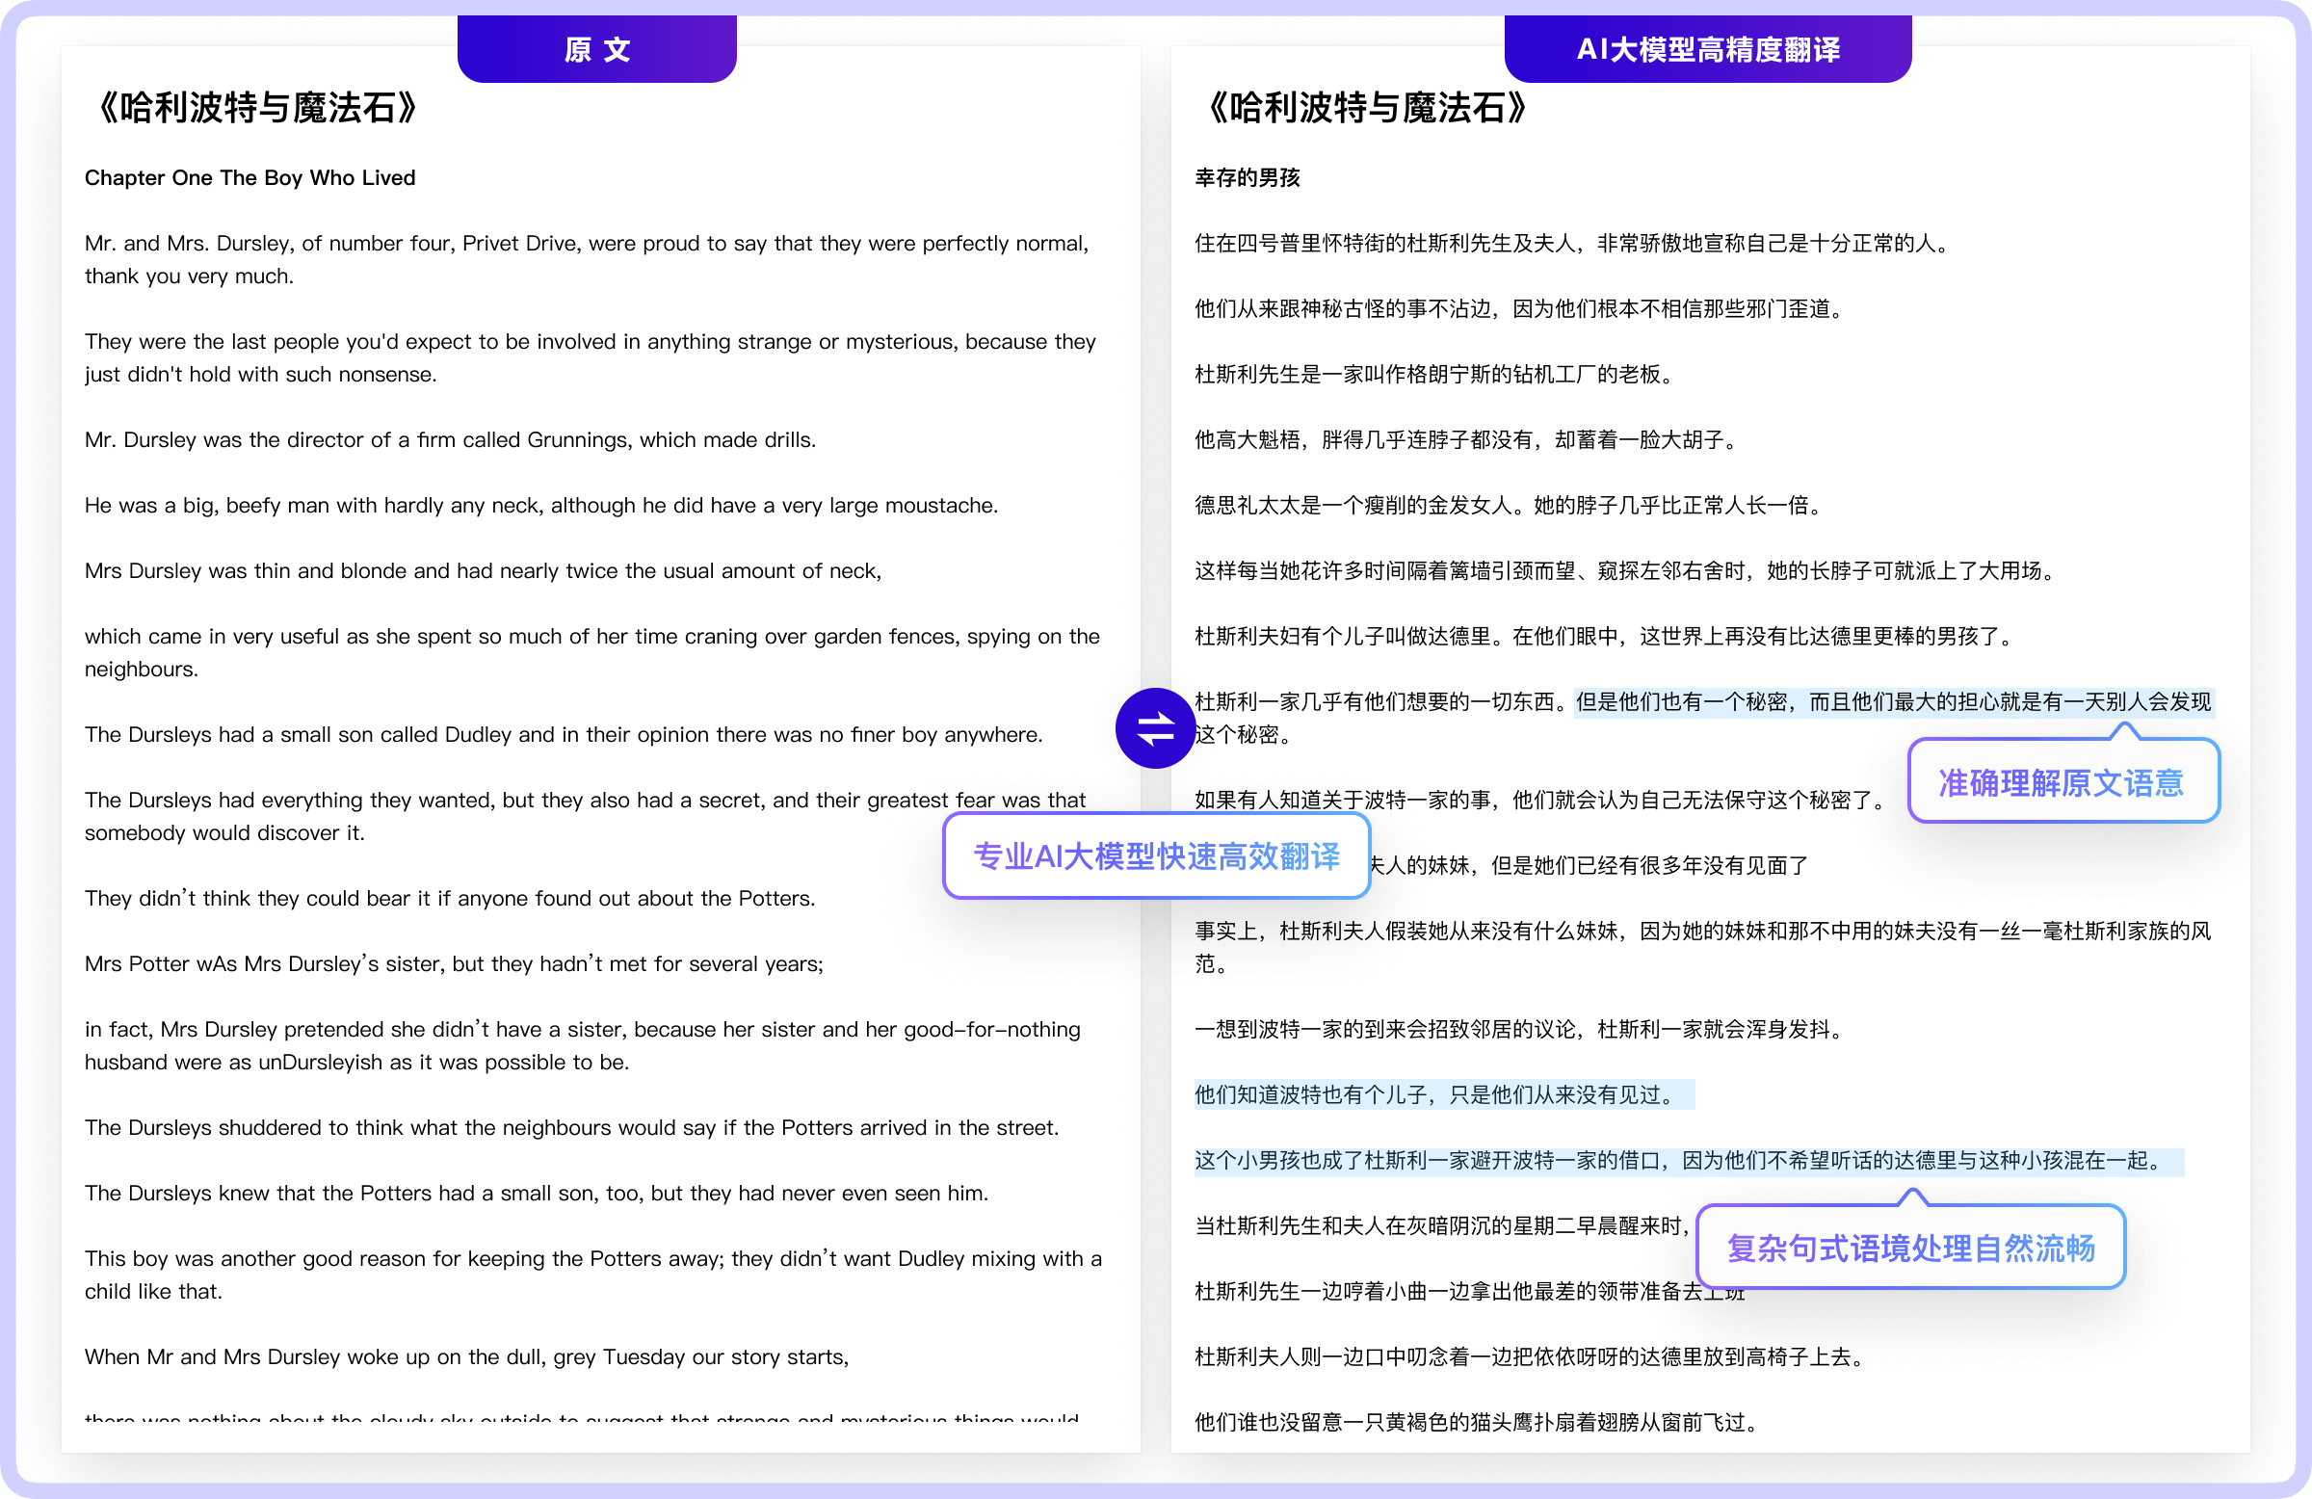Click the left 《哈利波特与魔法石》 title
Image resolution: width=2312 pixels, height=1499 pixels.
pyautogui.click(x=256, y=108)
